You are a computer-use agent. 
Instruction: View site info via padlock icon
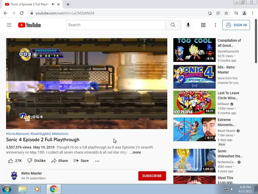pos(32,13)
